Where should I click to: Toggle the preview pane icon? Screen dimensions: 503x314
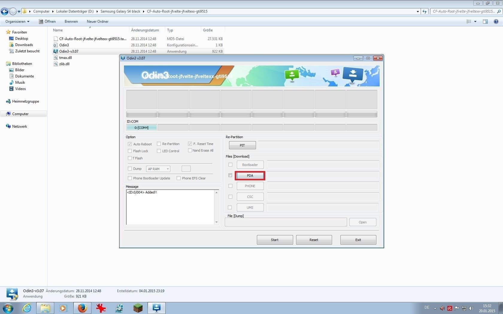(485, 22)
